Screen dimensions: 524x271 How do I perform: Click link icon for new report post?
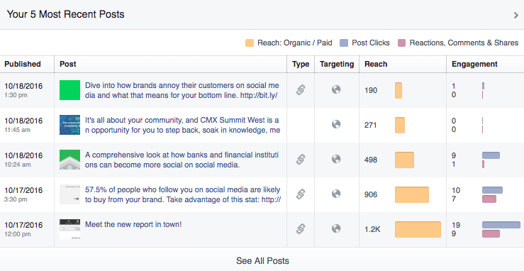pos(301,229)
